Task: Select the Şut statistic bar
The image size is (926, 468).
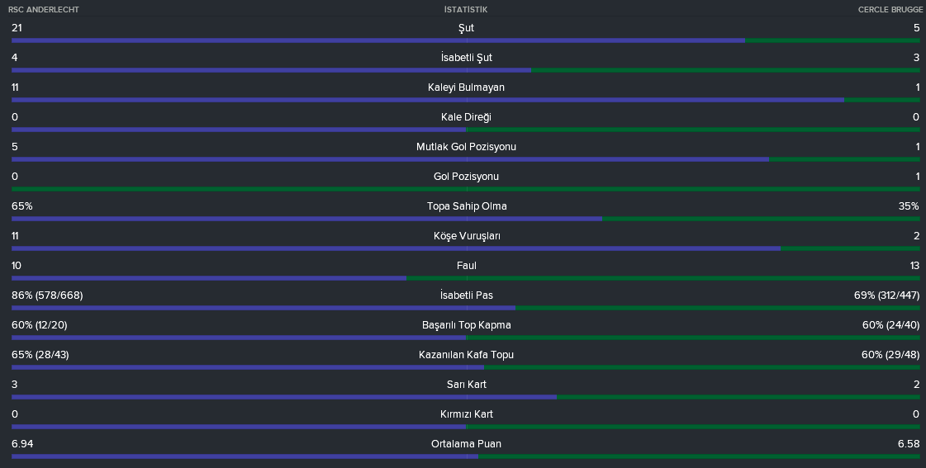Action: click(465, 40)
